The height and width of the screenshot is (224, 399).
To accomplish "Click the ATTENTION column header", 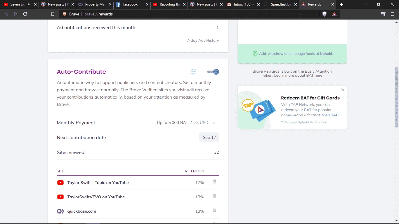I will (x=194, y=171).
